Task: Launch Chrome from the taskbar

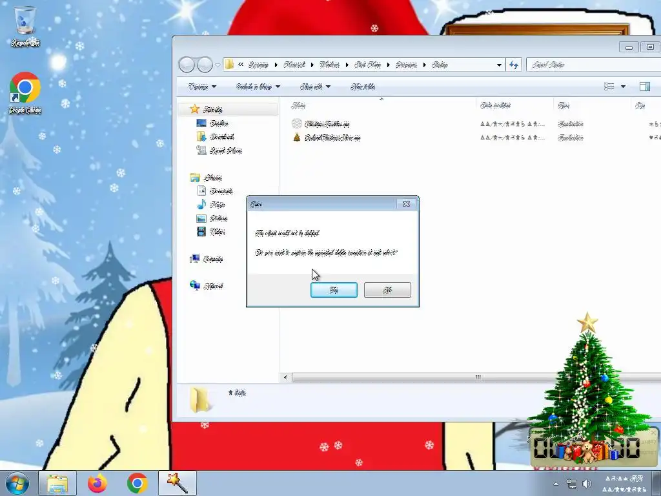Action: (137, 484)
